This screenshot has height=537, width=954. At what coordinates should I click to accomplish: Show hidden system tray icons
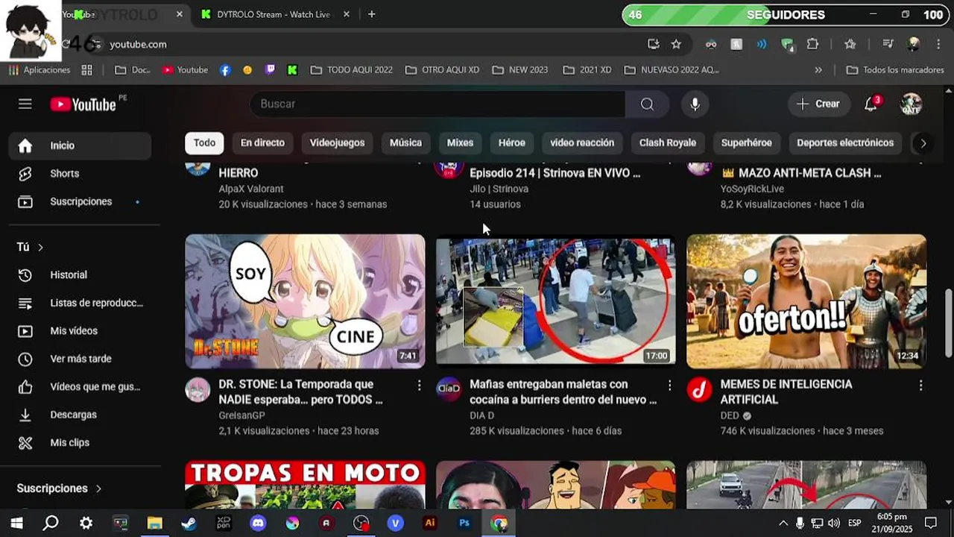tap(783, 524)
